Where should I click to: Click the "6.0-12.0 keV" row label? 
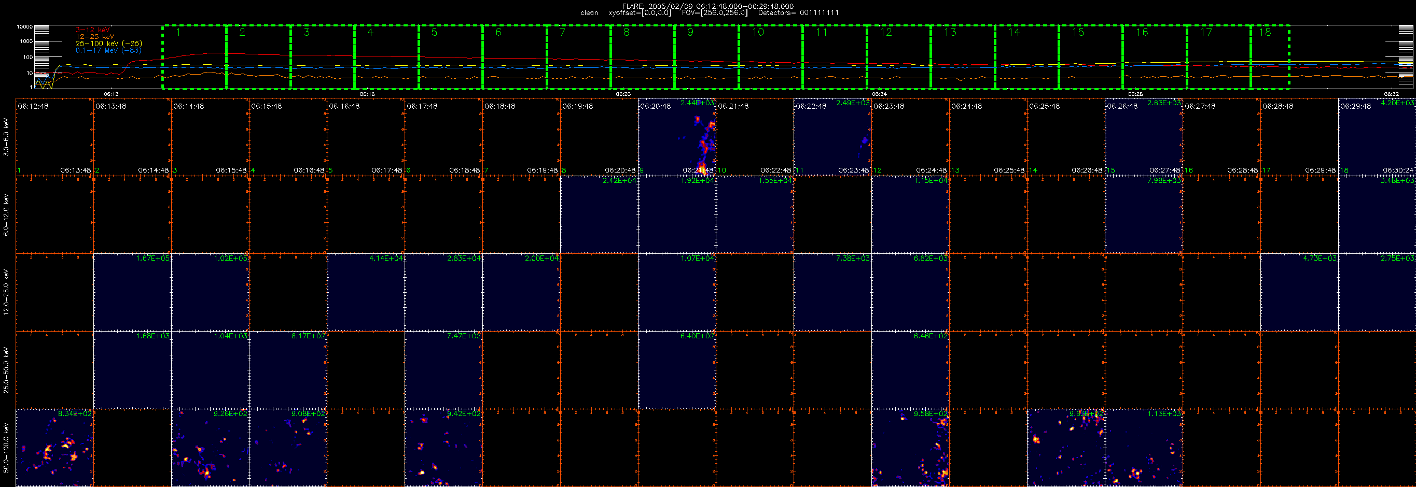tap(6, 214)
